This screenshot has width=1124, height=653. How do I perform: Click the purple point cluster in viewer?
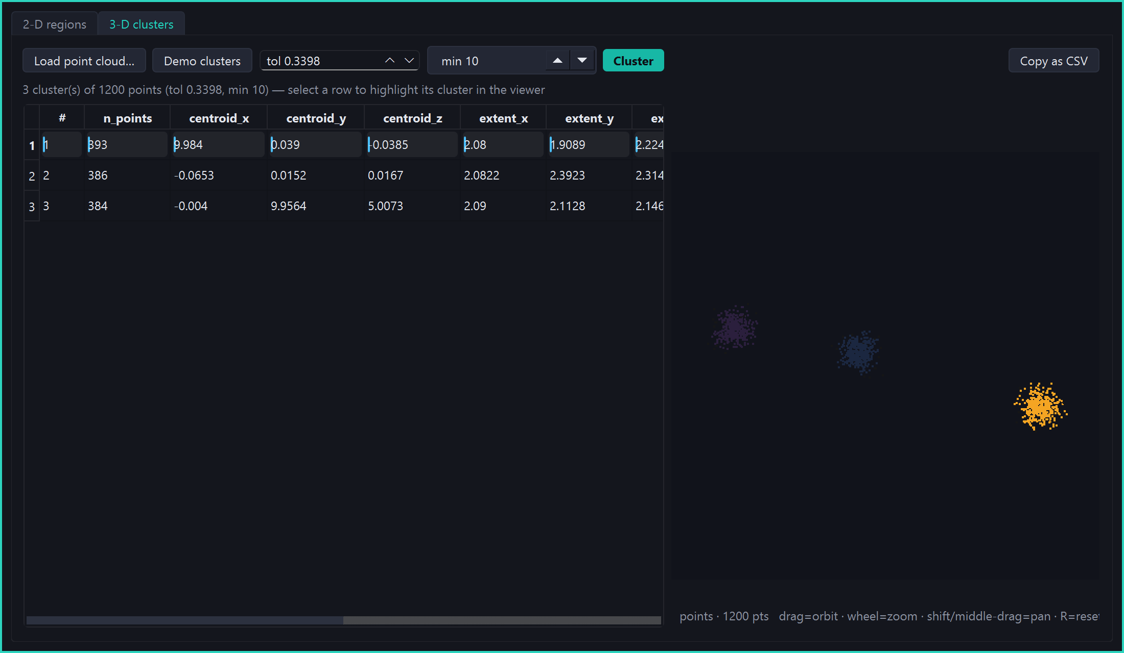pyautogui.click(x=735, y=328)
